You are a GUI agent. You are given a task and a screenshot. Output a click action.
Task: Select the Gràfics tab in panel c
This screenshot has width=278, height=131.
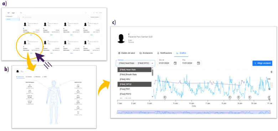tap(181, 53)
